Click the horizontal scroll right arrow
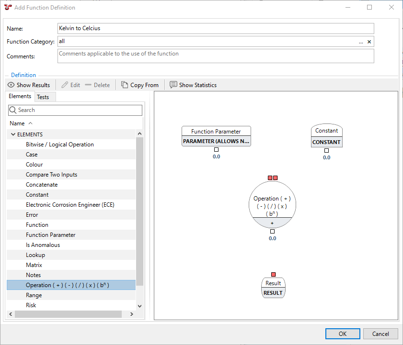 point(132,314)
